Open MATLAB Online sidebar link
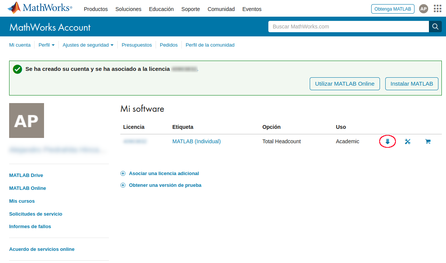 click(x=27, y=188)
